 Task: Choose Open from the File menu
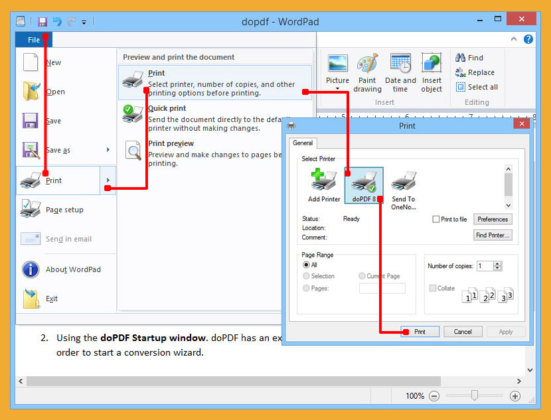click(66, 92)
